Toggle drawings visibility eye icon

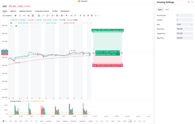tap(88, 16)
